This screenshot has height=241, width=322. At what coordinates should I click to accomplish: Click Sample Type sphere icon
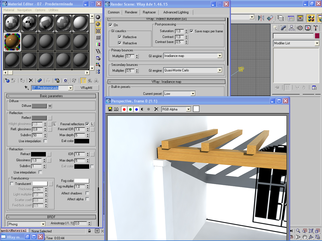(x=98, y=17)
